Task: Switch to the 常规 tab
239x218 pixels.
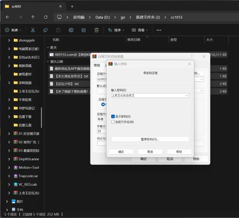Action: tap(97, 65)
